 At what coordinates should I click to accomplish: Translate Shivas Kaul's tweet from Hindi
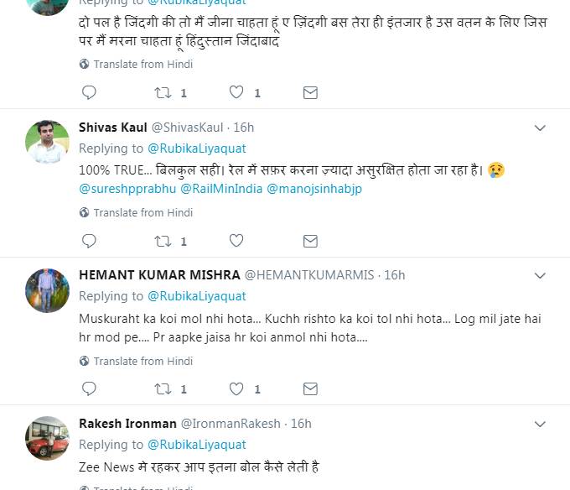tap(142, 212)
